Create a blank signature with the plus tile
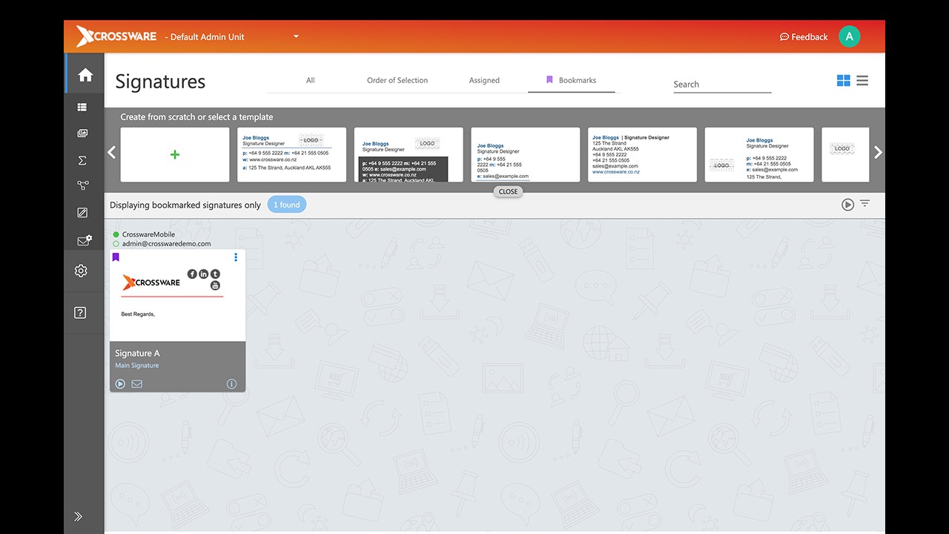949x534 pixels. [175, 154]
